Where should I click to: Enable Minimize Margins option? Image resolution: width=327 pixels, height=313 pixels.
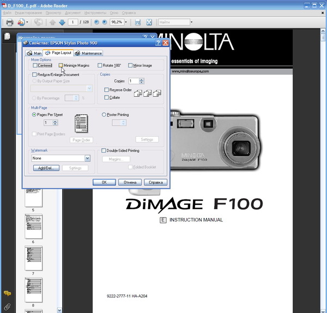[x=60, y=66]
